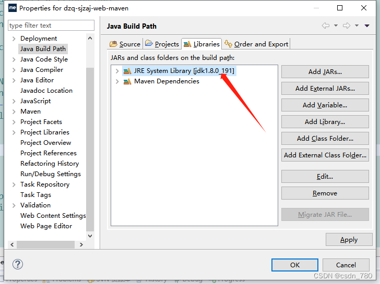The width and height of the screenshot is (380, 284).
Task: Open the Task Tags page
Action: pyautogui.click(x=36, y=194)
